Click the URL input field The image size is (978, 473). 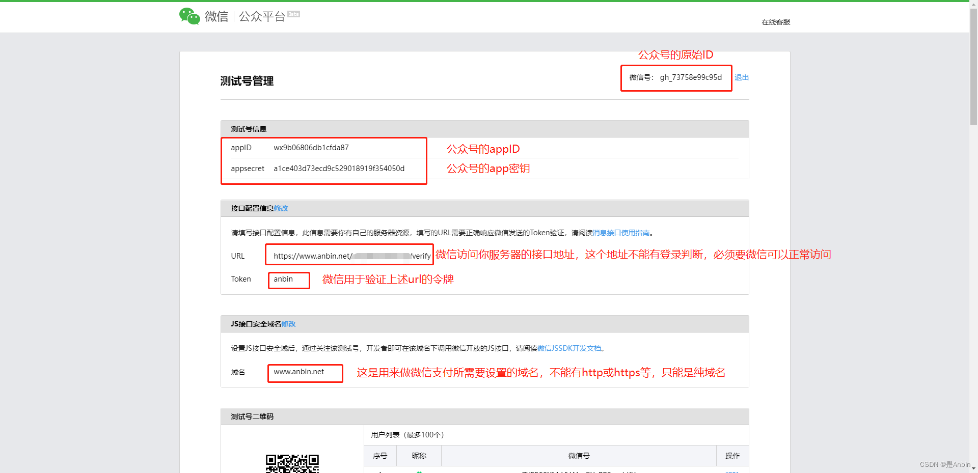click(x=349, y=255)
